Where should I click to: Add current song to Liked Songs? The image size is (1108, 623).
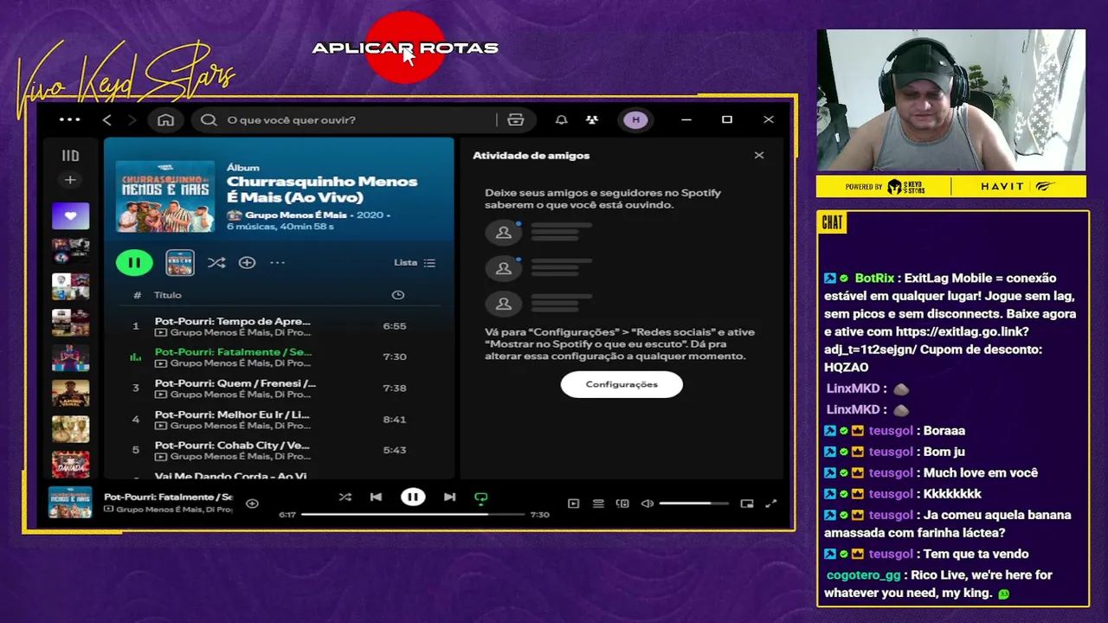tap(252, 504)
